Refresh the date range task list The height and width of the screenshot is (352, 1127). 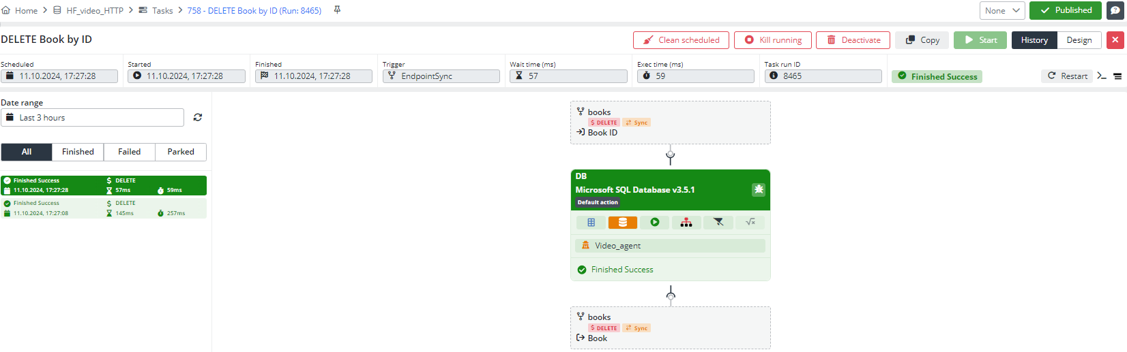tap(198, 118)
